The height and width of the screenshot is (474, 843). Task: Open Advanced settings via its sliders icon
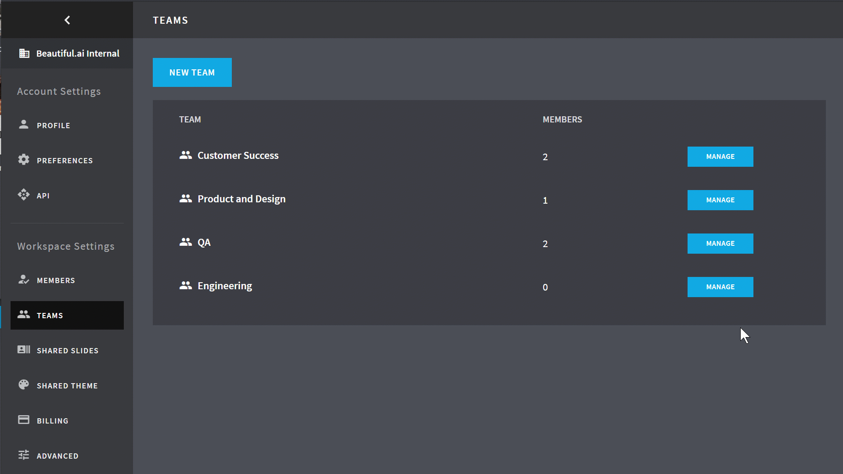[24, 455]
